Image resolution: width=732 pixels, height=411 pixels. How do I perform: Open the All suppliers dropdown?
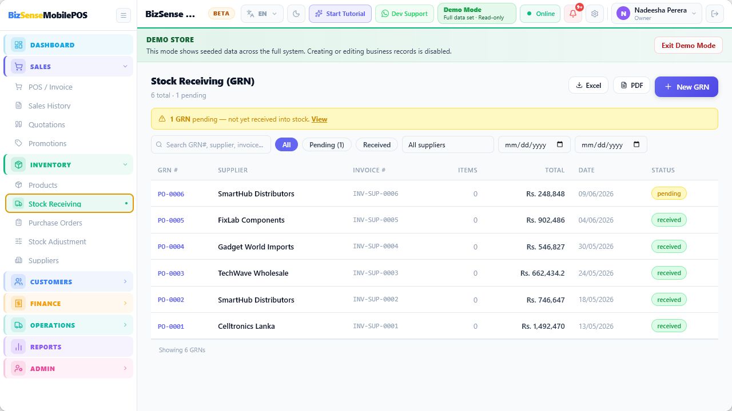coord(448,145)
